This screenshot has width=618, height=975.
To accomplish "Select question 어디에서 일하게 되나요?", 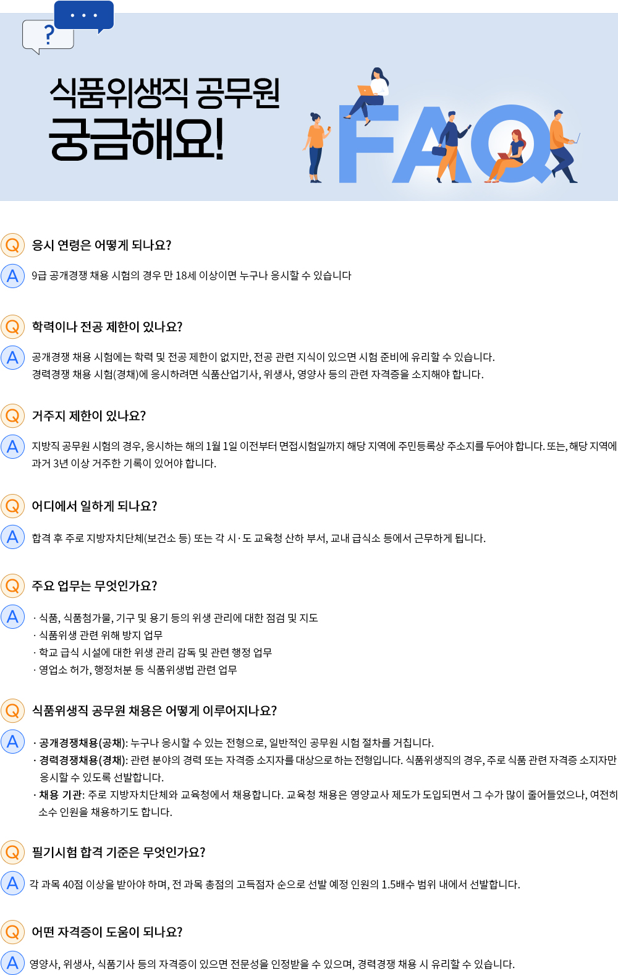I will click(x=95, y=506).
